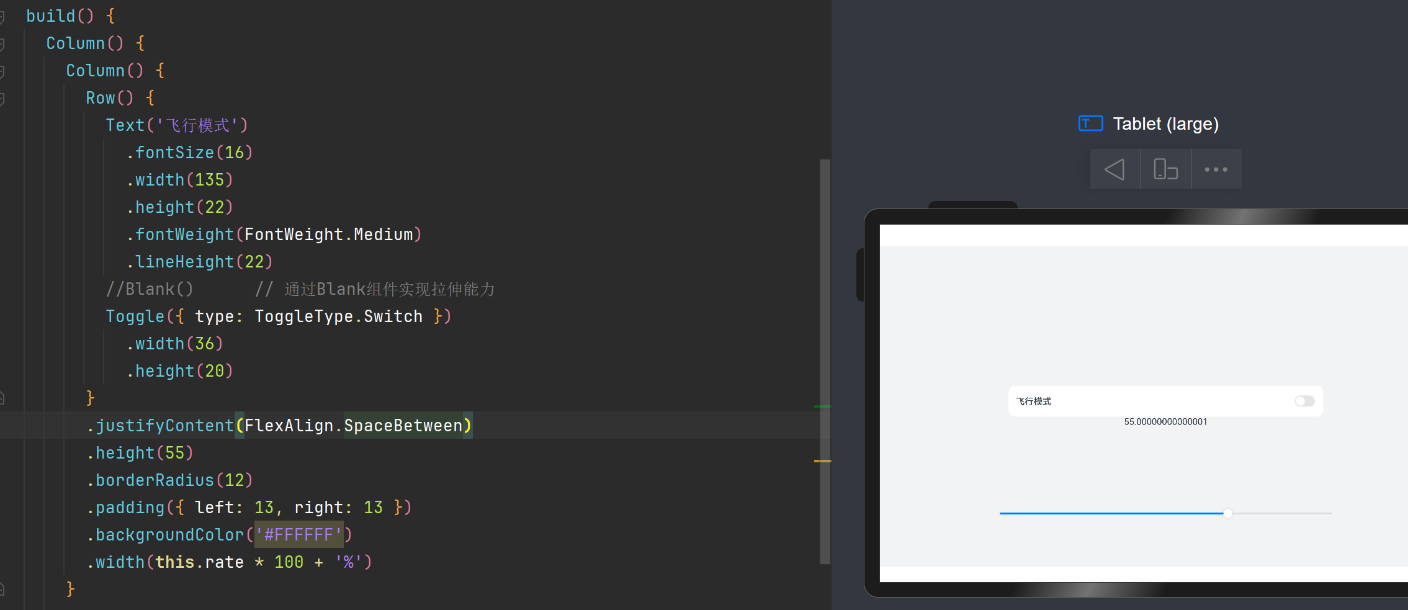Click the justifyContent method in code

[164, 426]
